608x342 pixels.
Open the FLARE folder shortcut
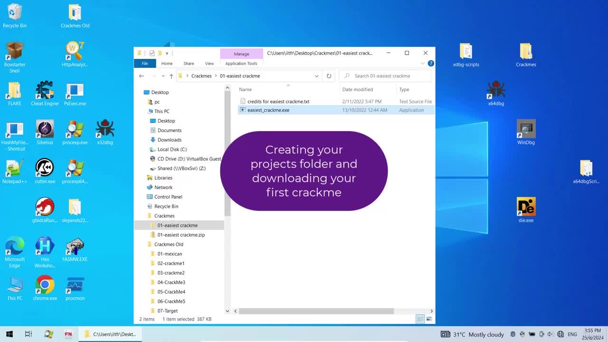pyautogui.click(x=15, y=93)
